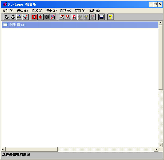Open the 海龟 (Turtle) menu

tap(51, 11)
